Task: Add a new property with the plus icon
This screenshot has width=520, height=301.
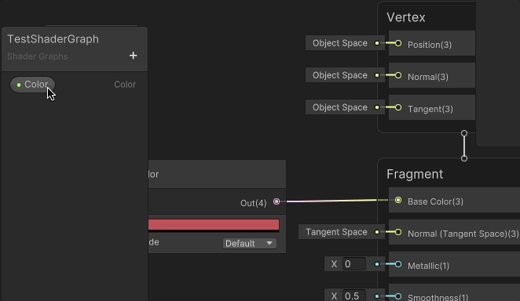Action: pyautogui.click(x=133, y=56)
